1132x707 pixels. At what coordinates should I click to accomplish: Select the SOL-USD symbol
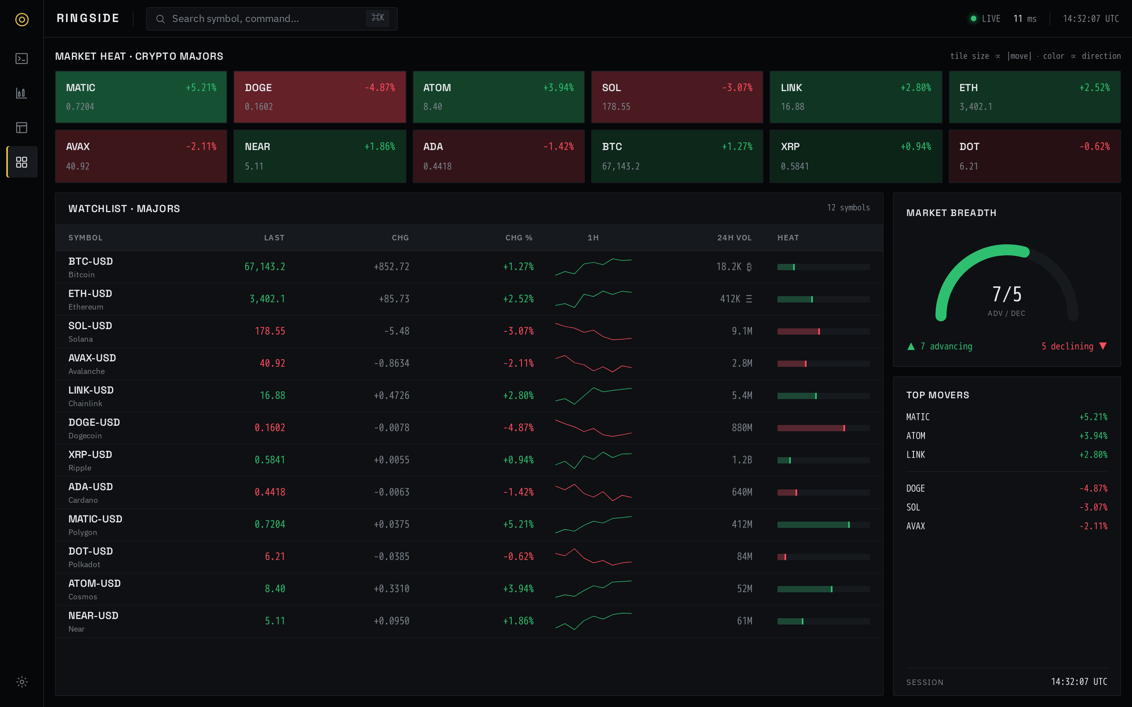point(90,326)
